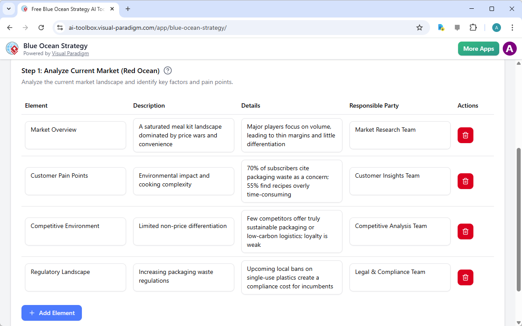View site information in the address bar
Viewport: 522px width, 326px height.
click(60, 27)
